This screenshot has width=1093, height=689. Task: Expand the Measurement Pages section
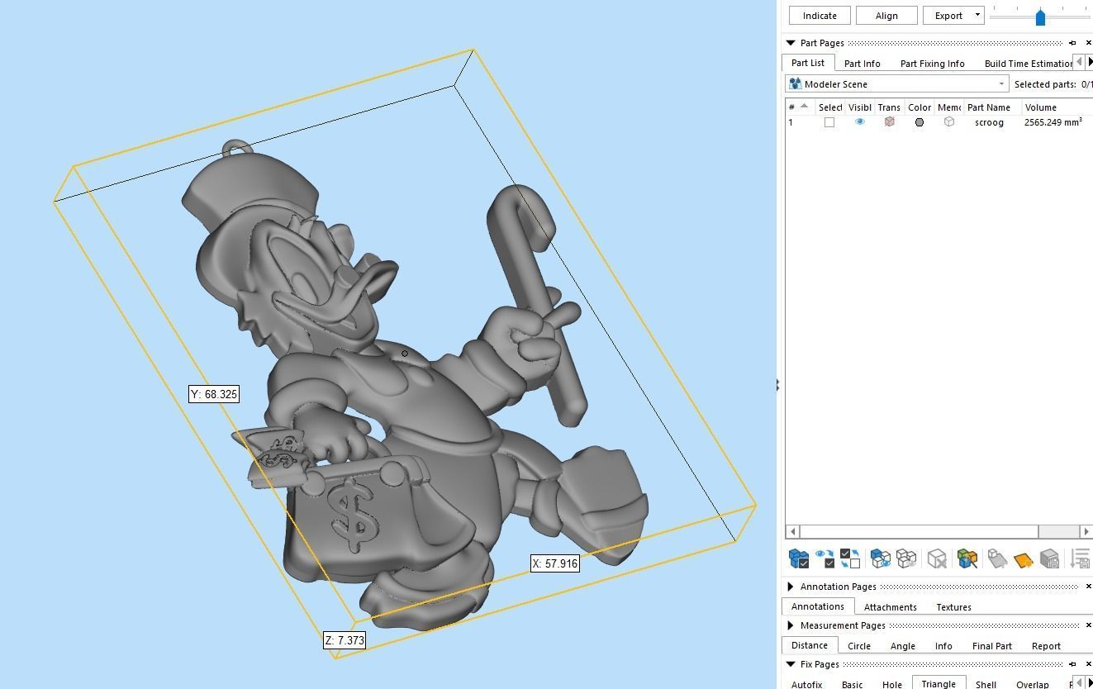[x=791, y=625]
